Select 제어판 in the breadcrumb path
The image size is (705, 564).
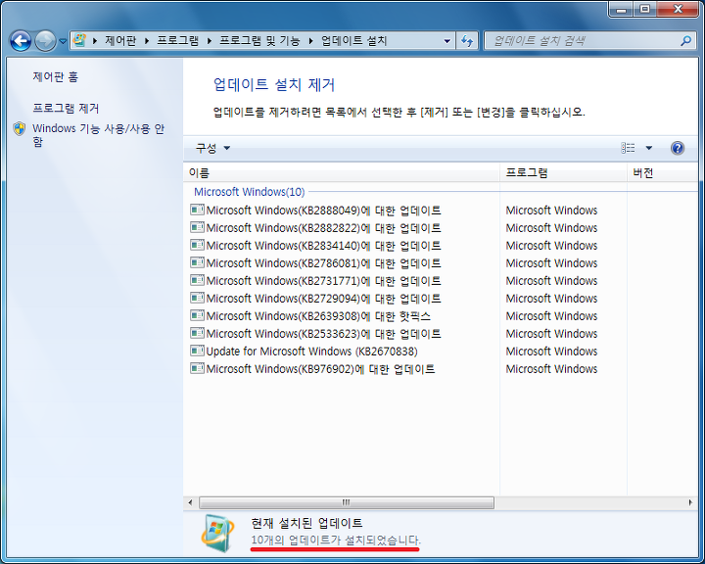pyautogui.click(x=120, y=41)
